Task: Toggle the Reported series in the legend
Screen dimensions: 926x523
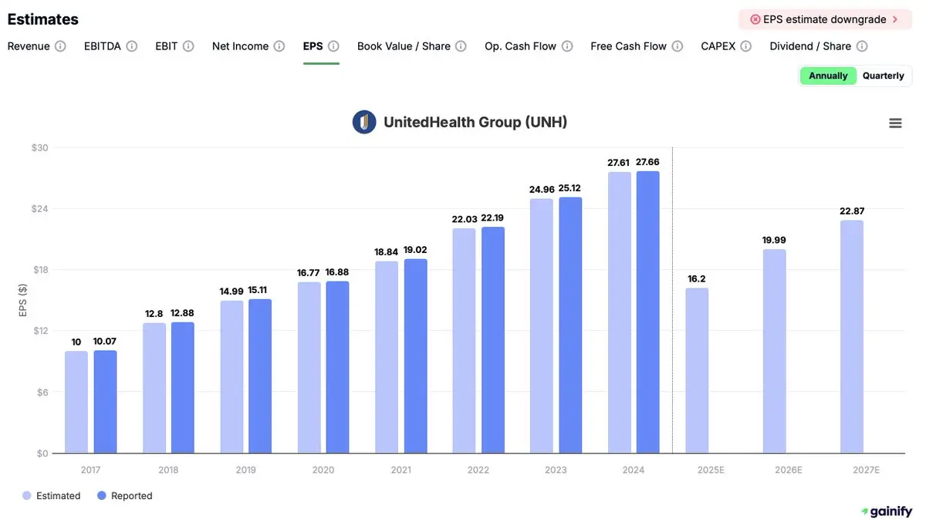Action: [125, 496]
